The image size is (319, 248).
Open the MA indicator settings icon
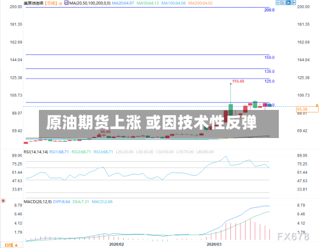click(66, 3)
